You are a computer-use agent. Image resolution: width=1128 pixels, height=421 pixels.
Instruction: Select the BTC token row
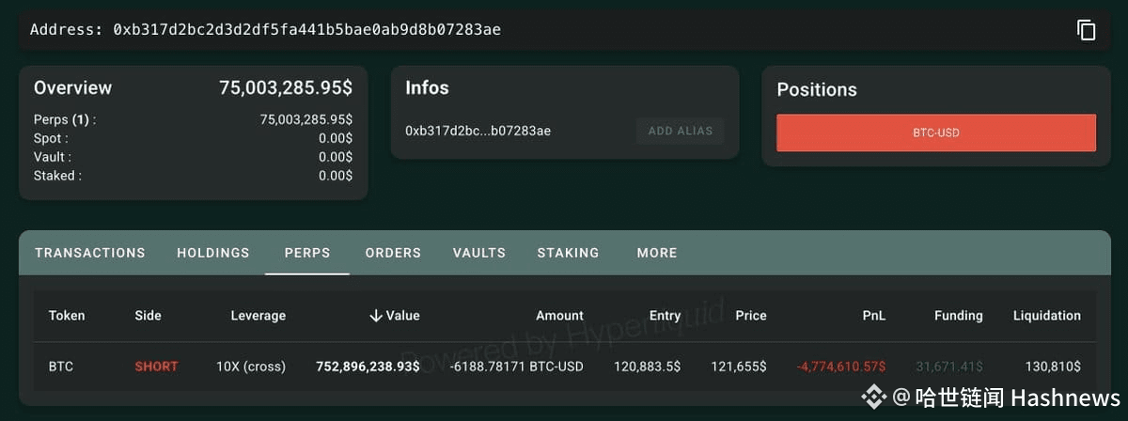[565, 366]
